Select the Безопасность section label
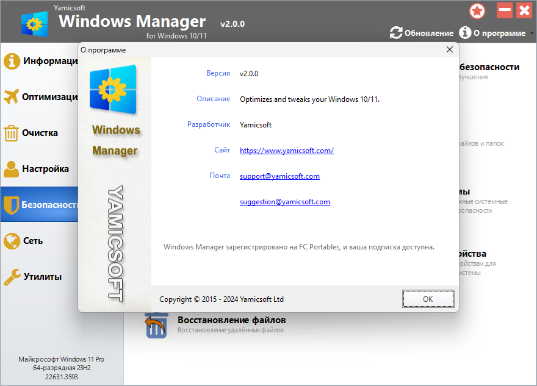537x386 pixels. point(49,205)
